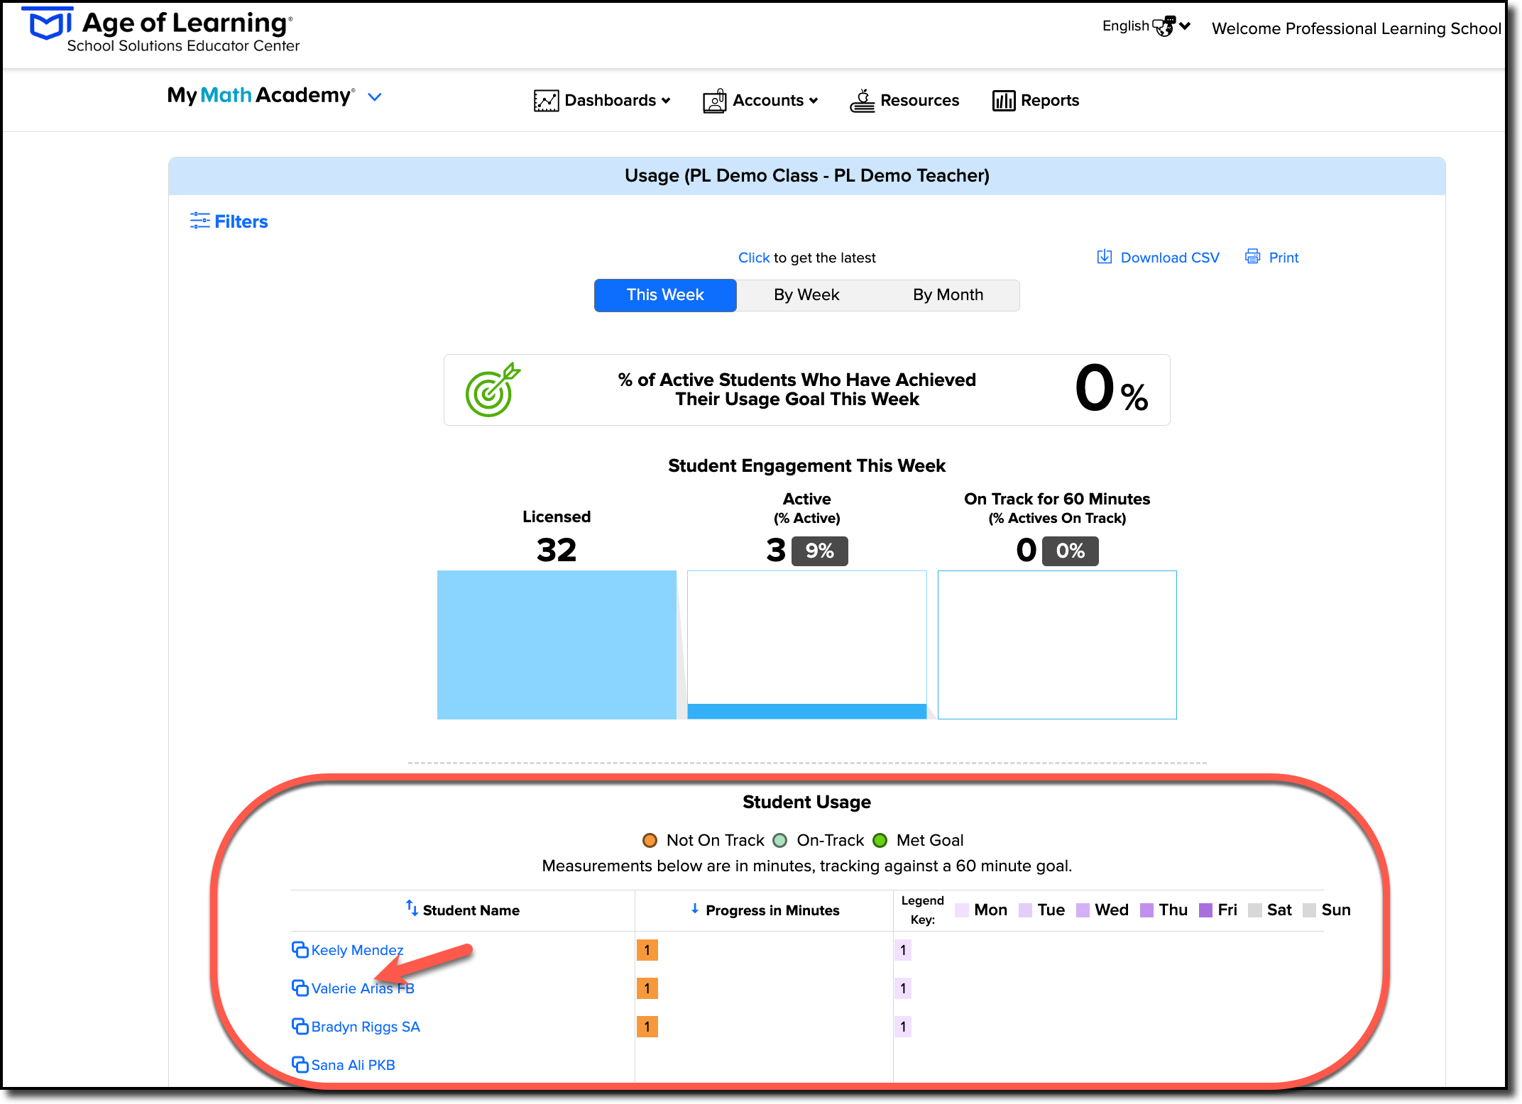This screenshot has width=1522, height=1104.
Task: Click the Active students bar
Action: [807, 712]
